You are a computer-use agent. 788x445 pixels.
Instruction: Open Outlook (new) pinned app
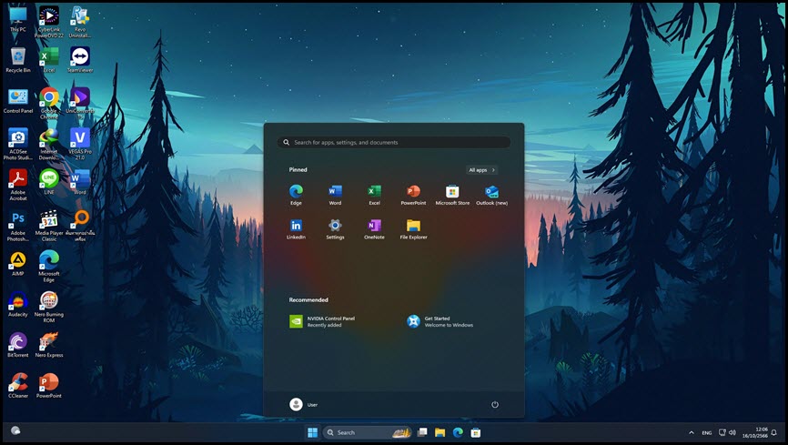click(491, 195)
